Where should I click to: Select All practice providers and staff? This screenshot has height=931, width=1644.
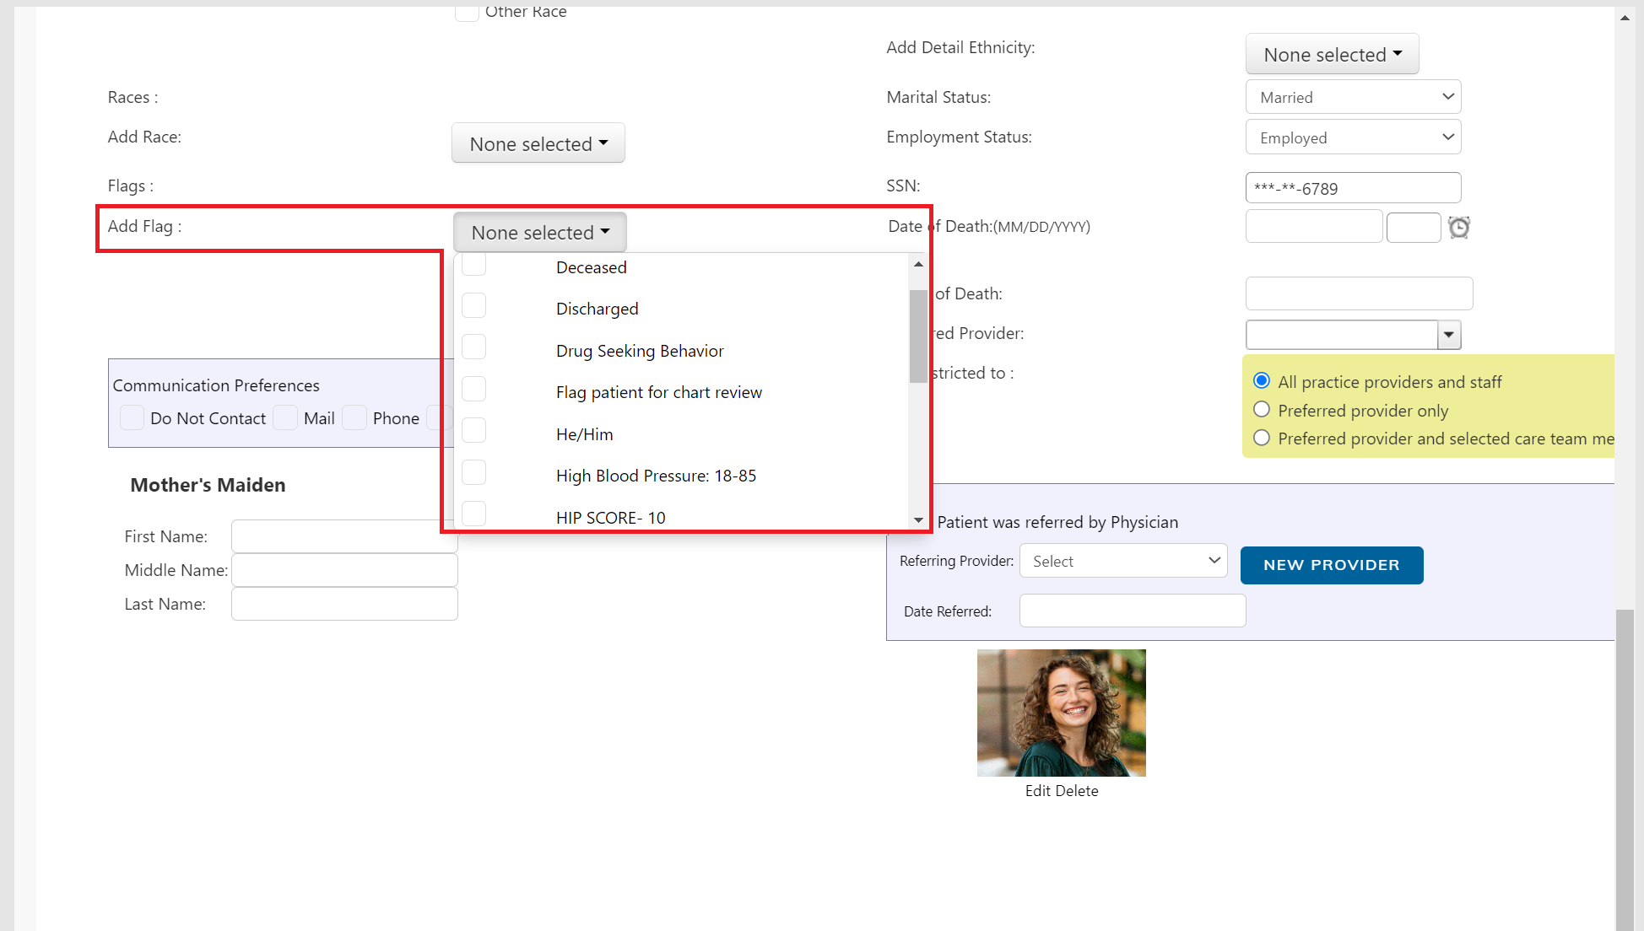tap(1262, 380)
